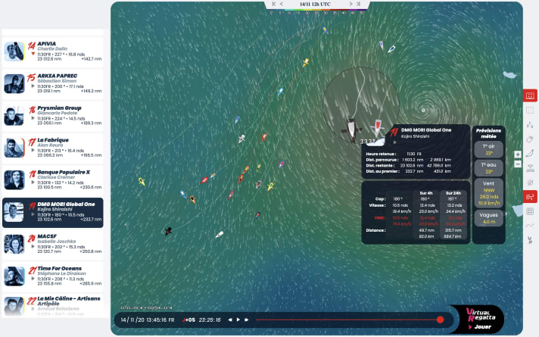The width and height of the screenshot is (539, 337).
Task: Click the map layout icon below leaderboard icon
Action: click(530, 110)
